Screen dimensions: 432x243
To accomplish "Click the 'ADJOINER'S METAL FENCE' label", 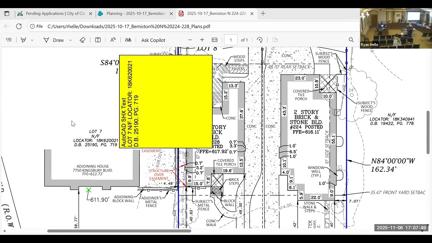I will coord(151,202).
